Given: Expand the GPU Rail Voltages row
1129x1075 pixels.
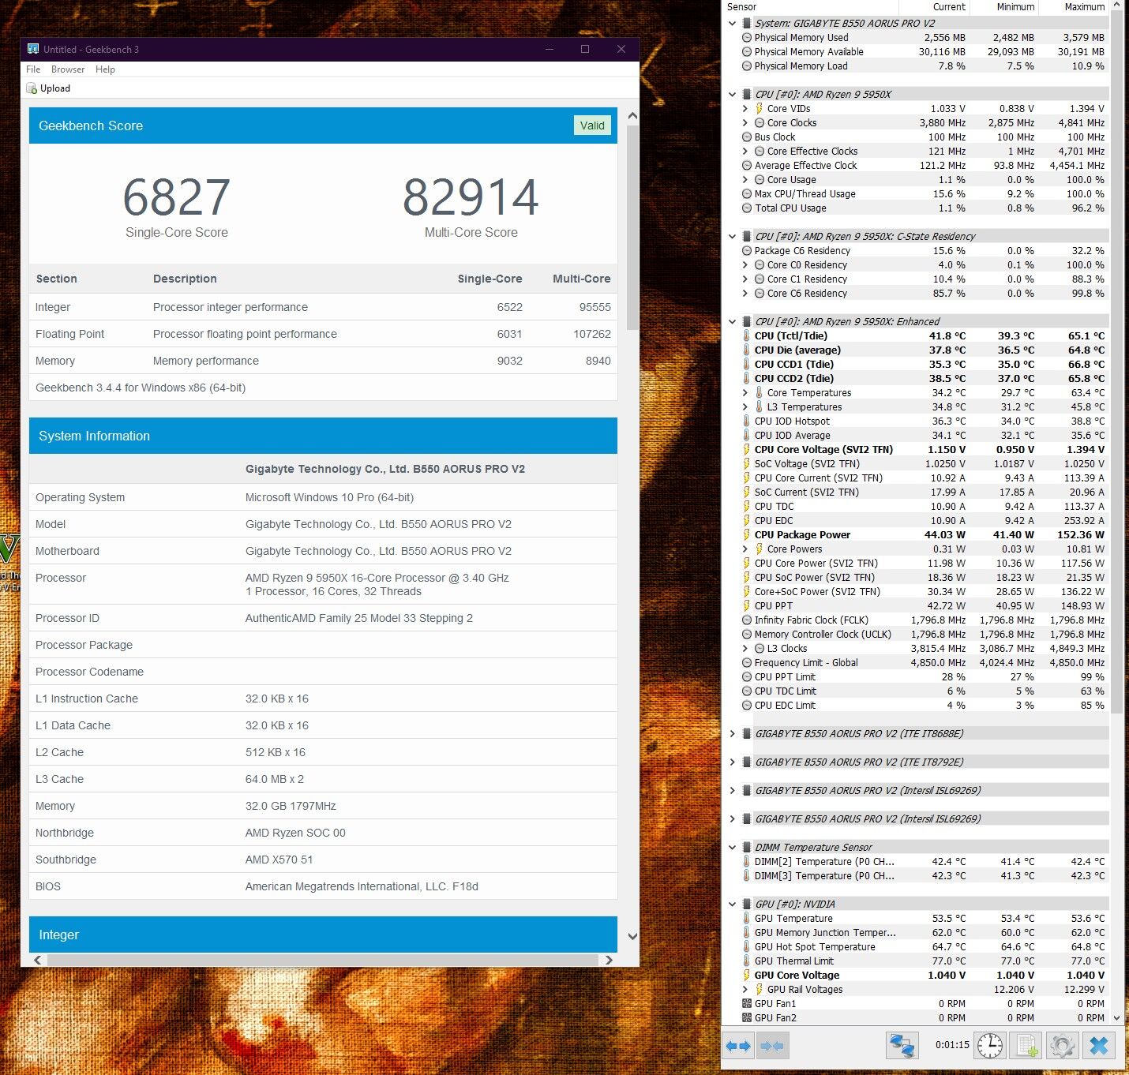Looking at the screenshot, I should (x=745, y=989).
